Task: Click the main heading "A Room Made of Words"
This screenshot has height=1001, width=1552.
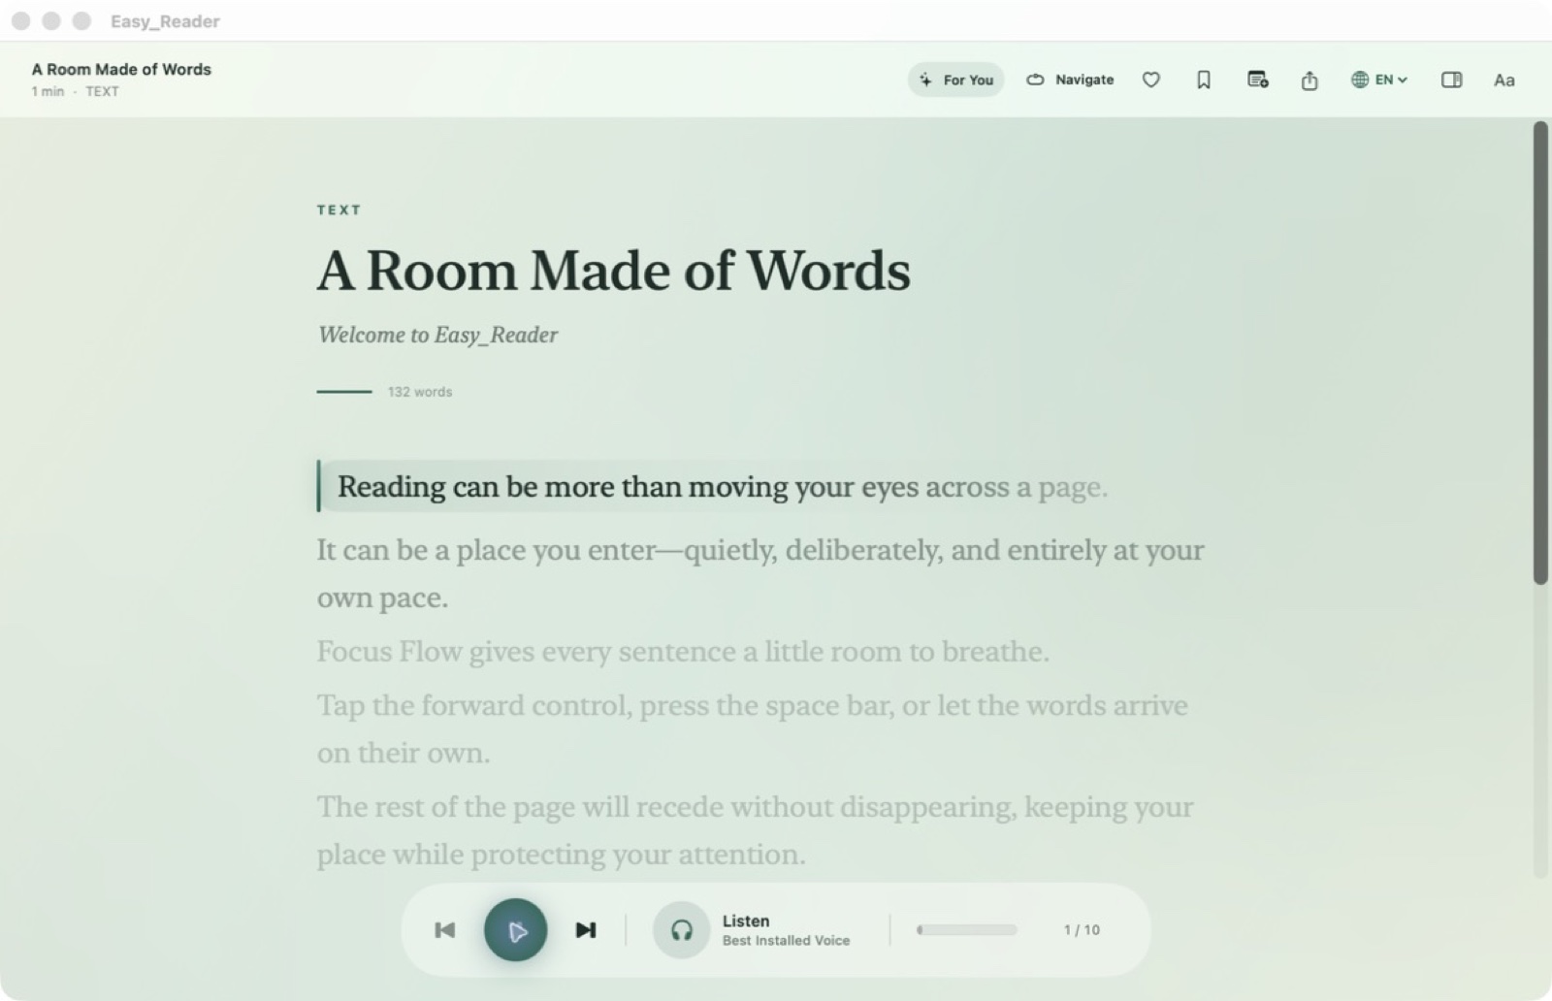Action: click(614, 270)
